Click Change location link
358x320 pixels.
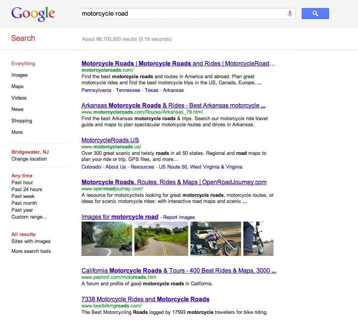(x=29, y=159)
